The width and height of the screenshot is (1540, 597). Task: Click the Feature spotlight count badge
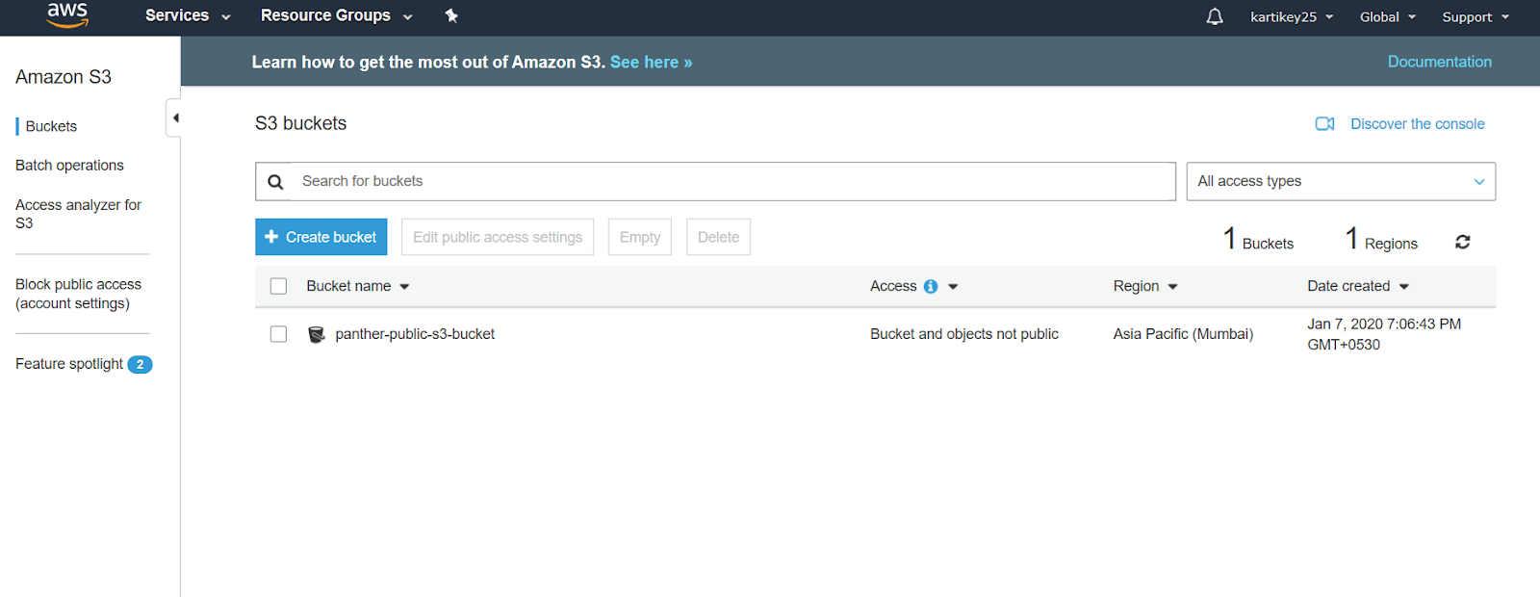pos(140,365)
